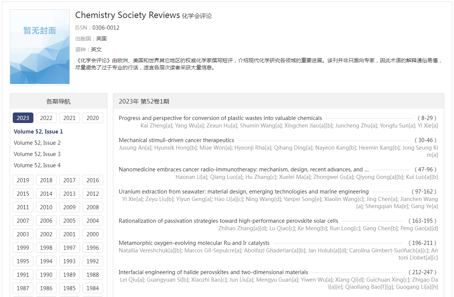
Task: Click the journal cover placeholder image
Action: 40,47
